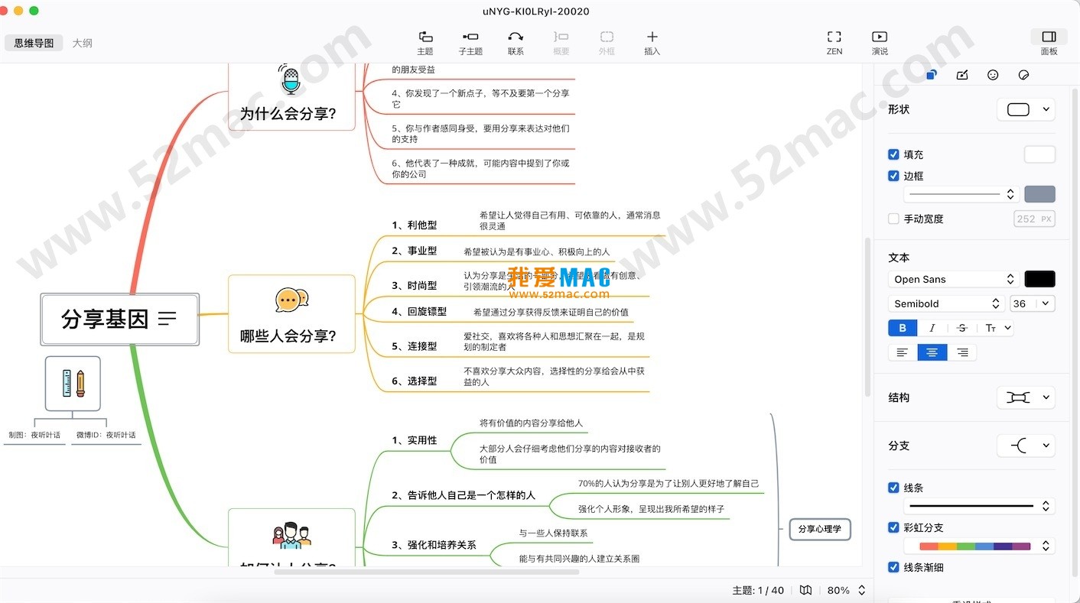Click the zoom 80% stepper
1080x603 pixels.
[x=862, y=590]
